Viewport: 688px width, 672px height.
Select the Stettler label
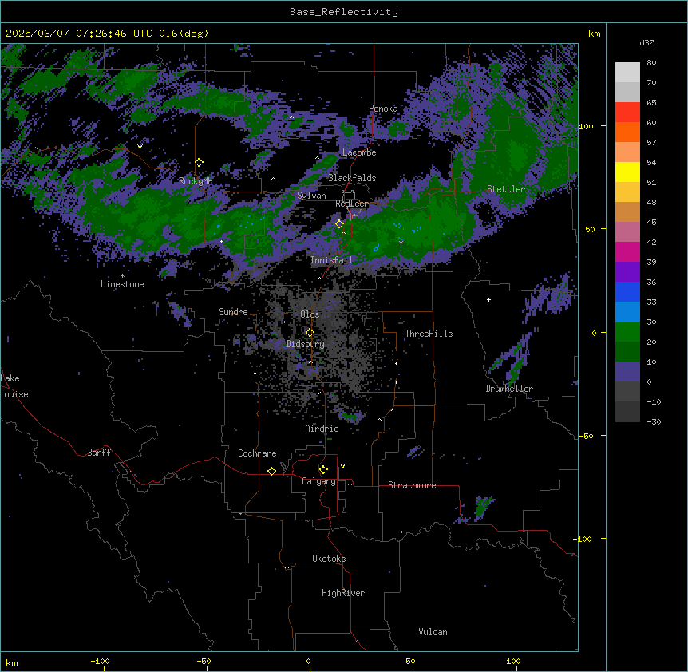coord(506,189)
